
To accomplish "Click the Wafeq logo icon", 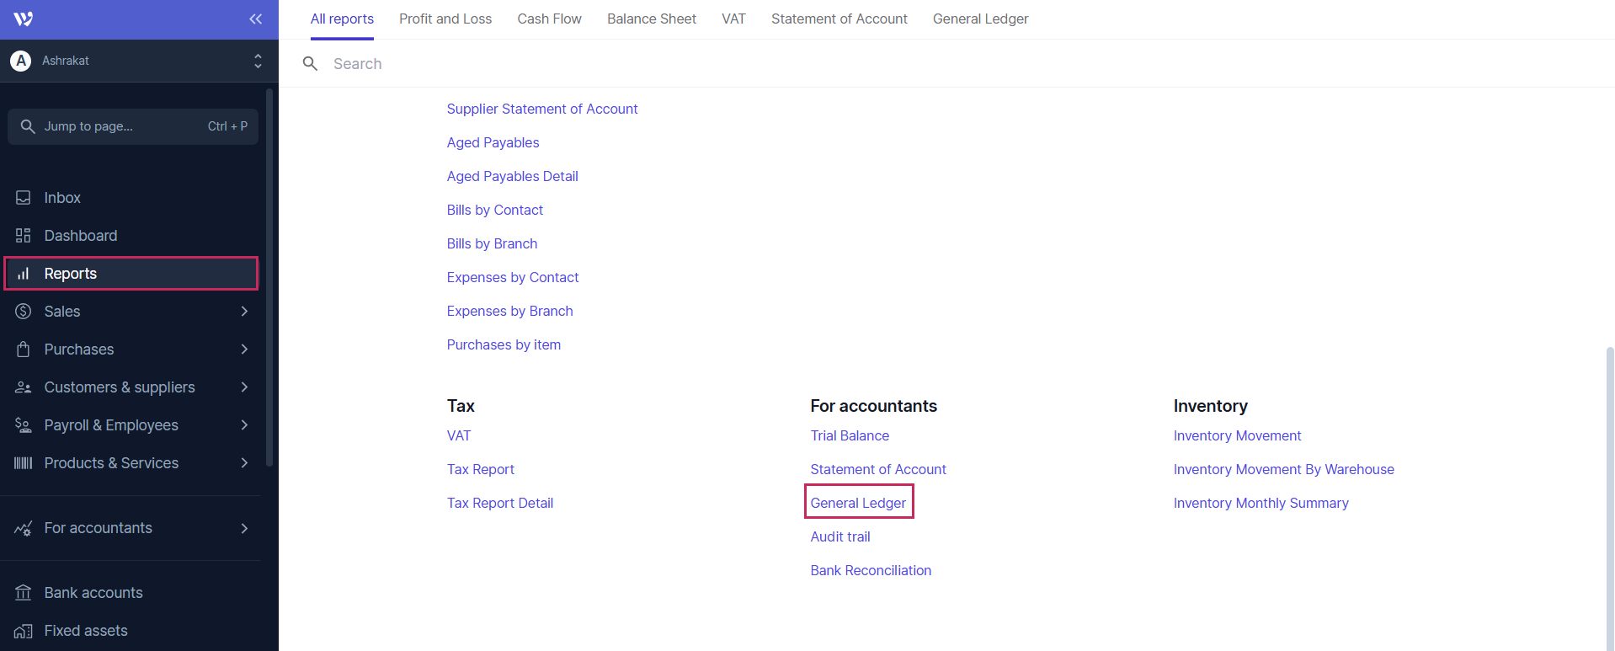I will click(x=24, y=19).
